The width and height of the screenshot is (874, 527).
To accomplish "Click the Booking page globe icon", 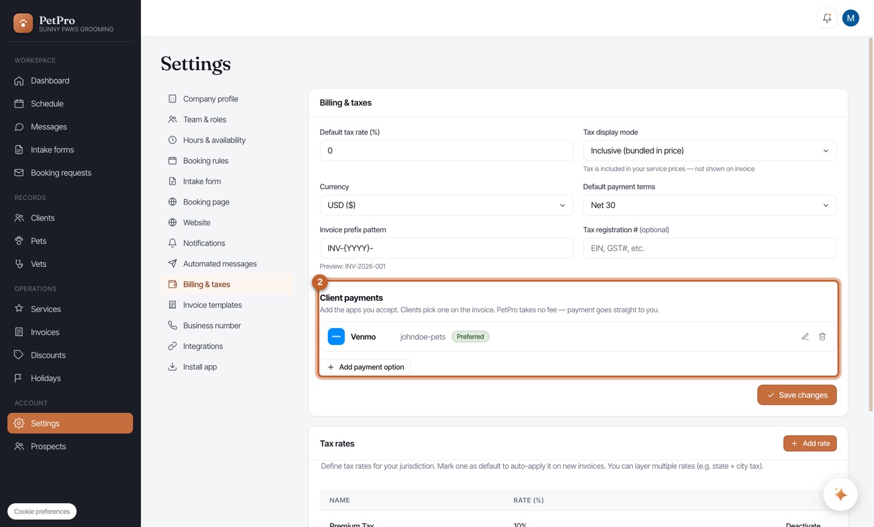I will (x=172, y=202).
